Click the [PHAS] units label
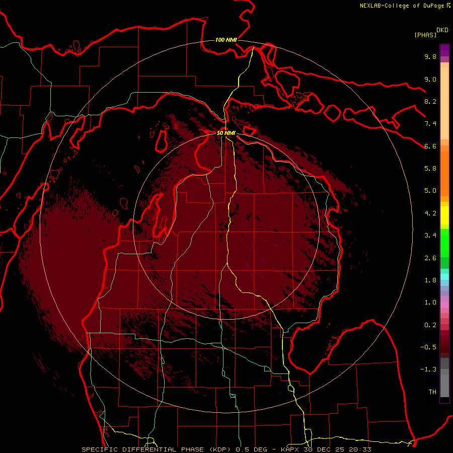The image size is (453, 453). point(425,35)
